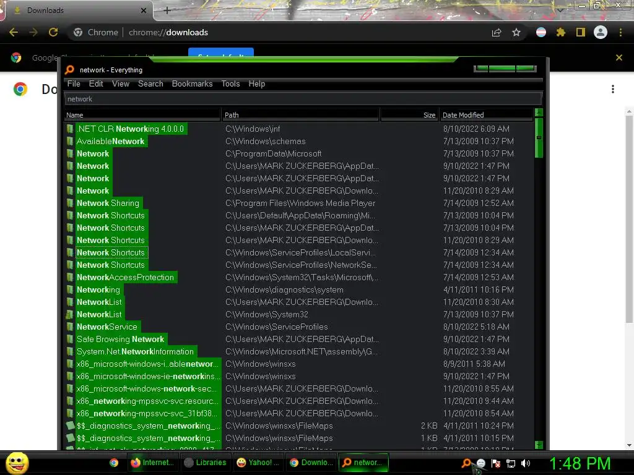The width and height of the screenshot is (634, 475).
Task: Switch to Yahoo! taskbar item
Action: pyautogui.click(x=259, y=463)
